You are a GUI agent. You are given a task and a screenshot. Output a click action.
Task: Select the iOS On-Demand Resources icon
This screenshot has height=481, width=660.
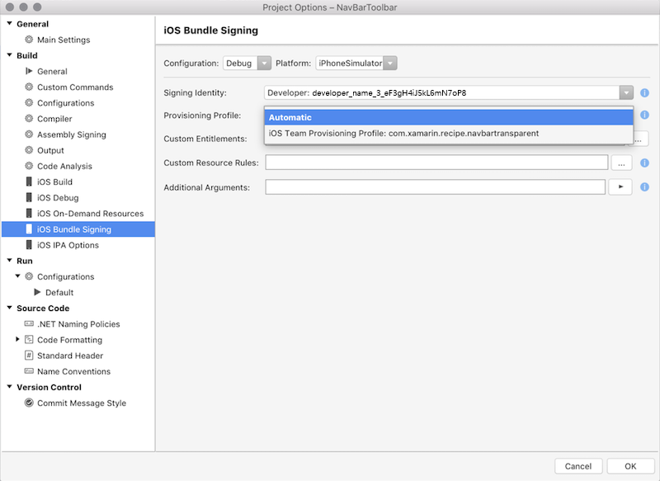click(x=27, y=213)
